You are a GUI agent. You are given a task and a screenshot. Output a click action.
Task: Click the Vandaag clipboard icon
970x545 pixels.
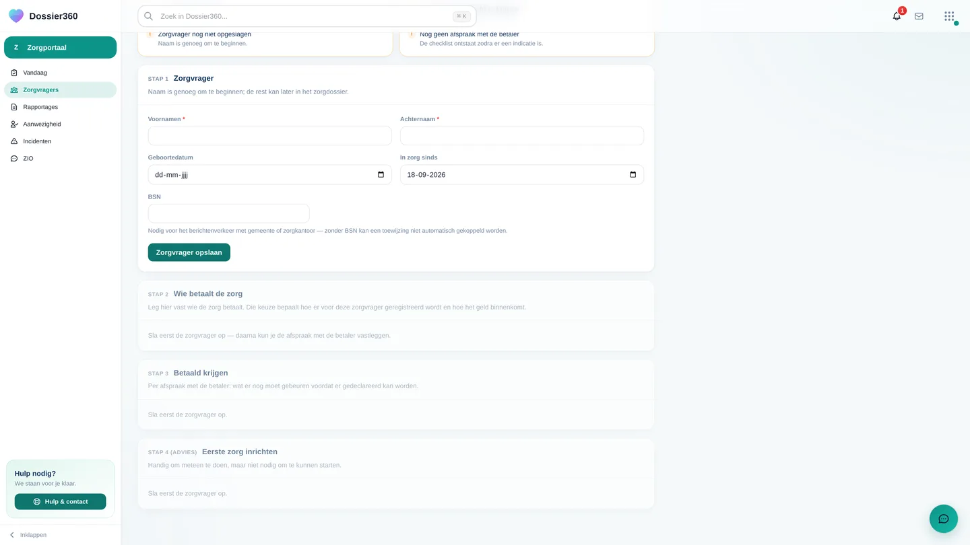14,73
